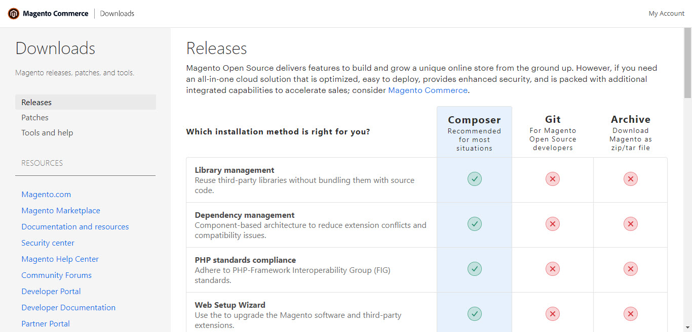Click the RESOURCES sidebar heading

[x=42, y=163]
